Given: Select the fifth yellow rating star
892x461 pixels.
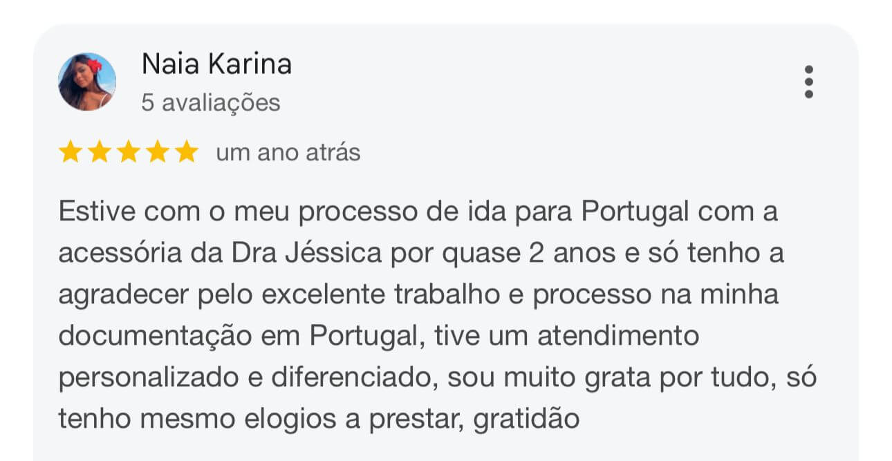Looking at the screenshot, I should coord(186,152).
